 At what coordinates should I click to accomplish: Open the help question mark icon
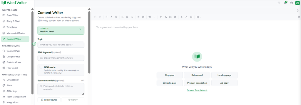(x=279, y=3)
